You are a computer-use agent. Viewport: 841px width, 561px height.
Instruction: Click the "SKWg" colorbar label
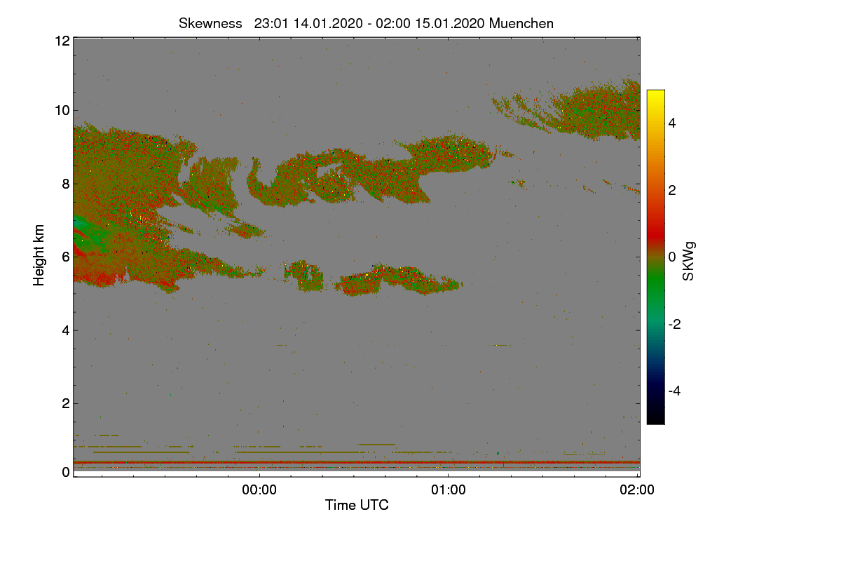tap(689, 262)
